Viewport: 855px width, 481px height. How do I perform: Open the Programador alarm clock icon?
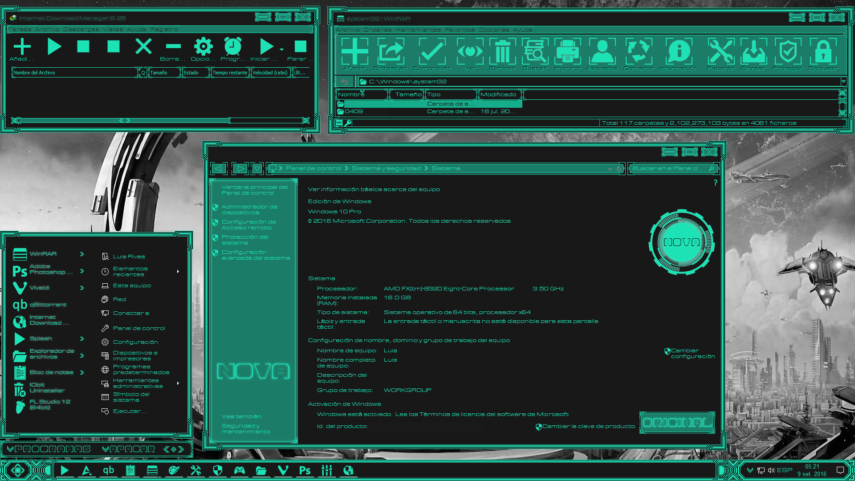click(233, 46)
